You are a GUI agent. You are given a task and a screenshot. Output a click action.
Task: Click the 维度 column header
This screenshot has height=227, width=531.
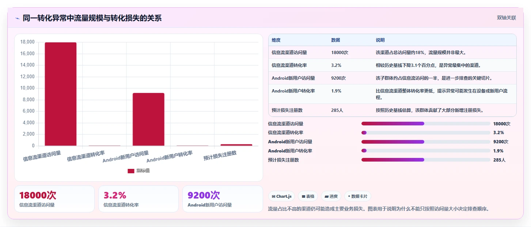pos(276,40)
